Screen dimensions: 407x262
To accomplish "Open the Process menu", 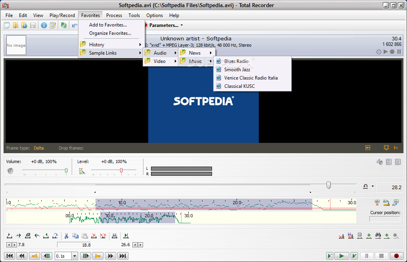I will pyautogui.click(x=114, y=15).
